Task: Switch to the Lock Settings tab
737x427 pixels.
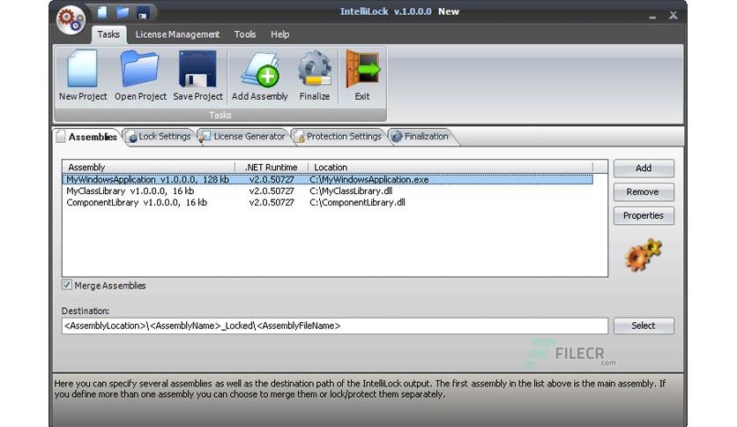Action: pos(160,137)
